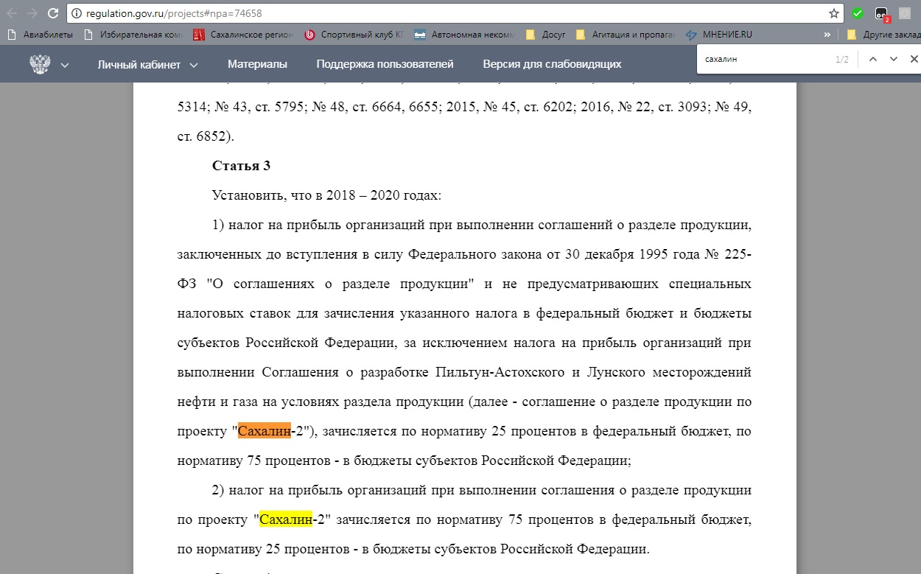Reload the page with the refresh icon

point(53,13)
